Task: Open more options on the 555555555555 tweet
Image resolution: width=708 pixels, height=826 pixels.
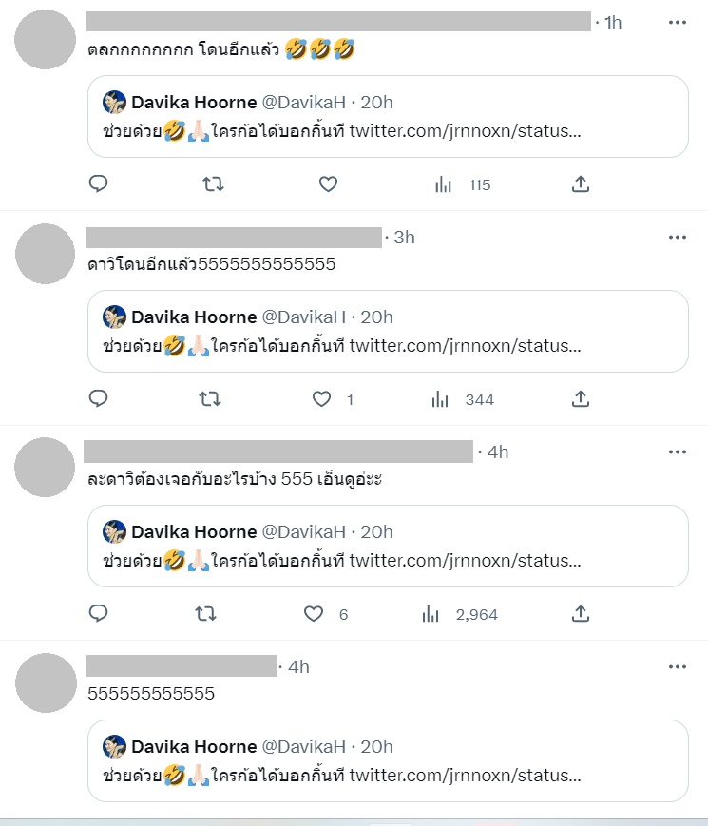Action: tap(677, 666)
